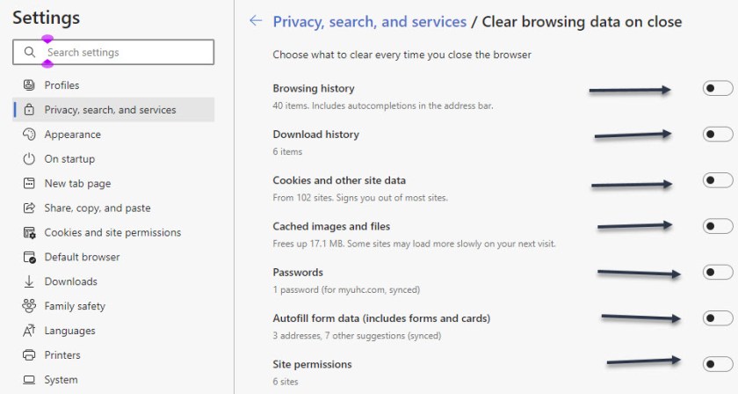Click the New tab page icon
Screen dimensions: 738x394
(x=28, y=184)
